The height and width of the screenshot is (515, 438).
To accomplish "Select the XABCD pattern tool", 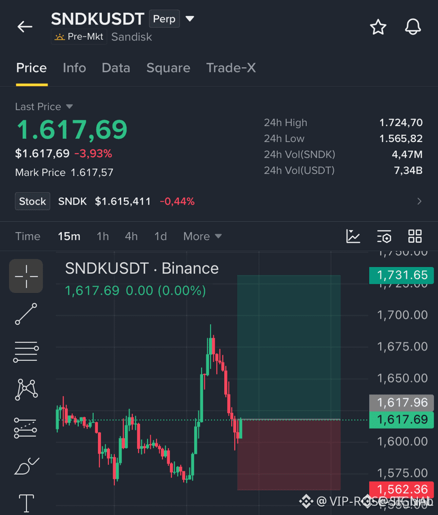I will (x=26, y=389).
